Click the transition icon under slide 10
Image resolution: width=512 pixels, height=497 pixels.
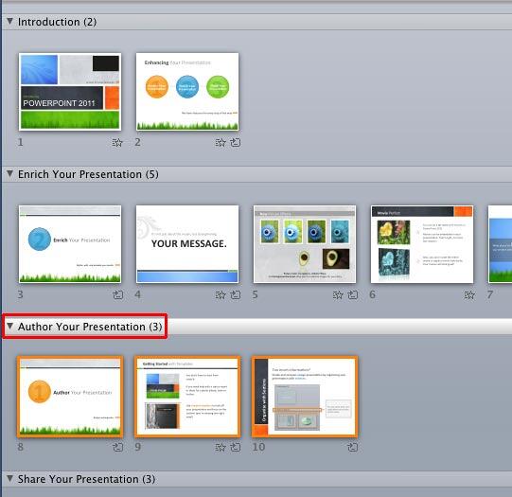pos(353,447)
